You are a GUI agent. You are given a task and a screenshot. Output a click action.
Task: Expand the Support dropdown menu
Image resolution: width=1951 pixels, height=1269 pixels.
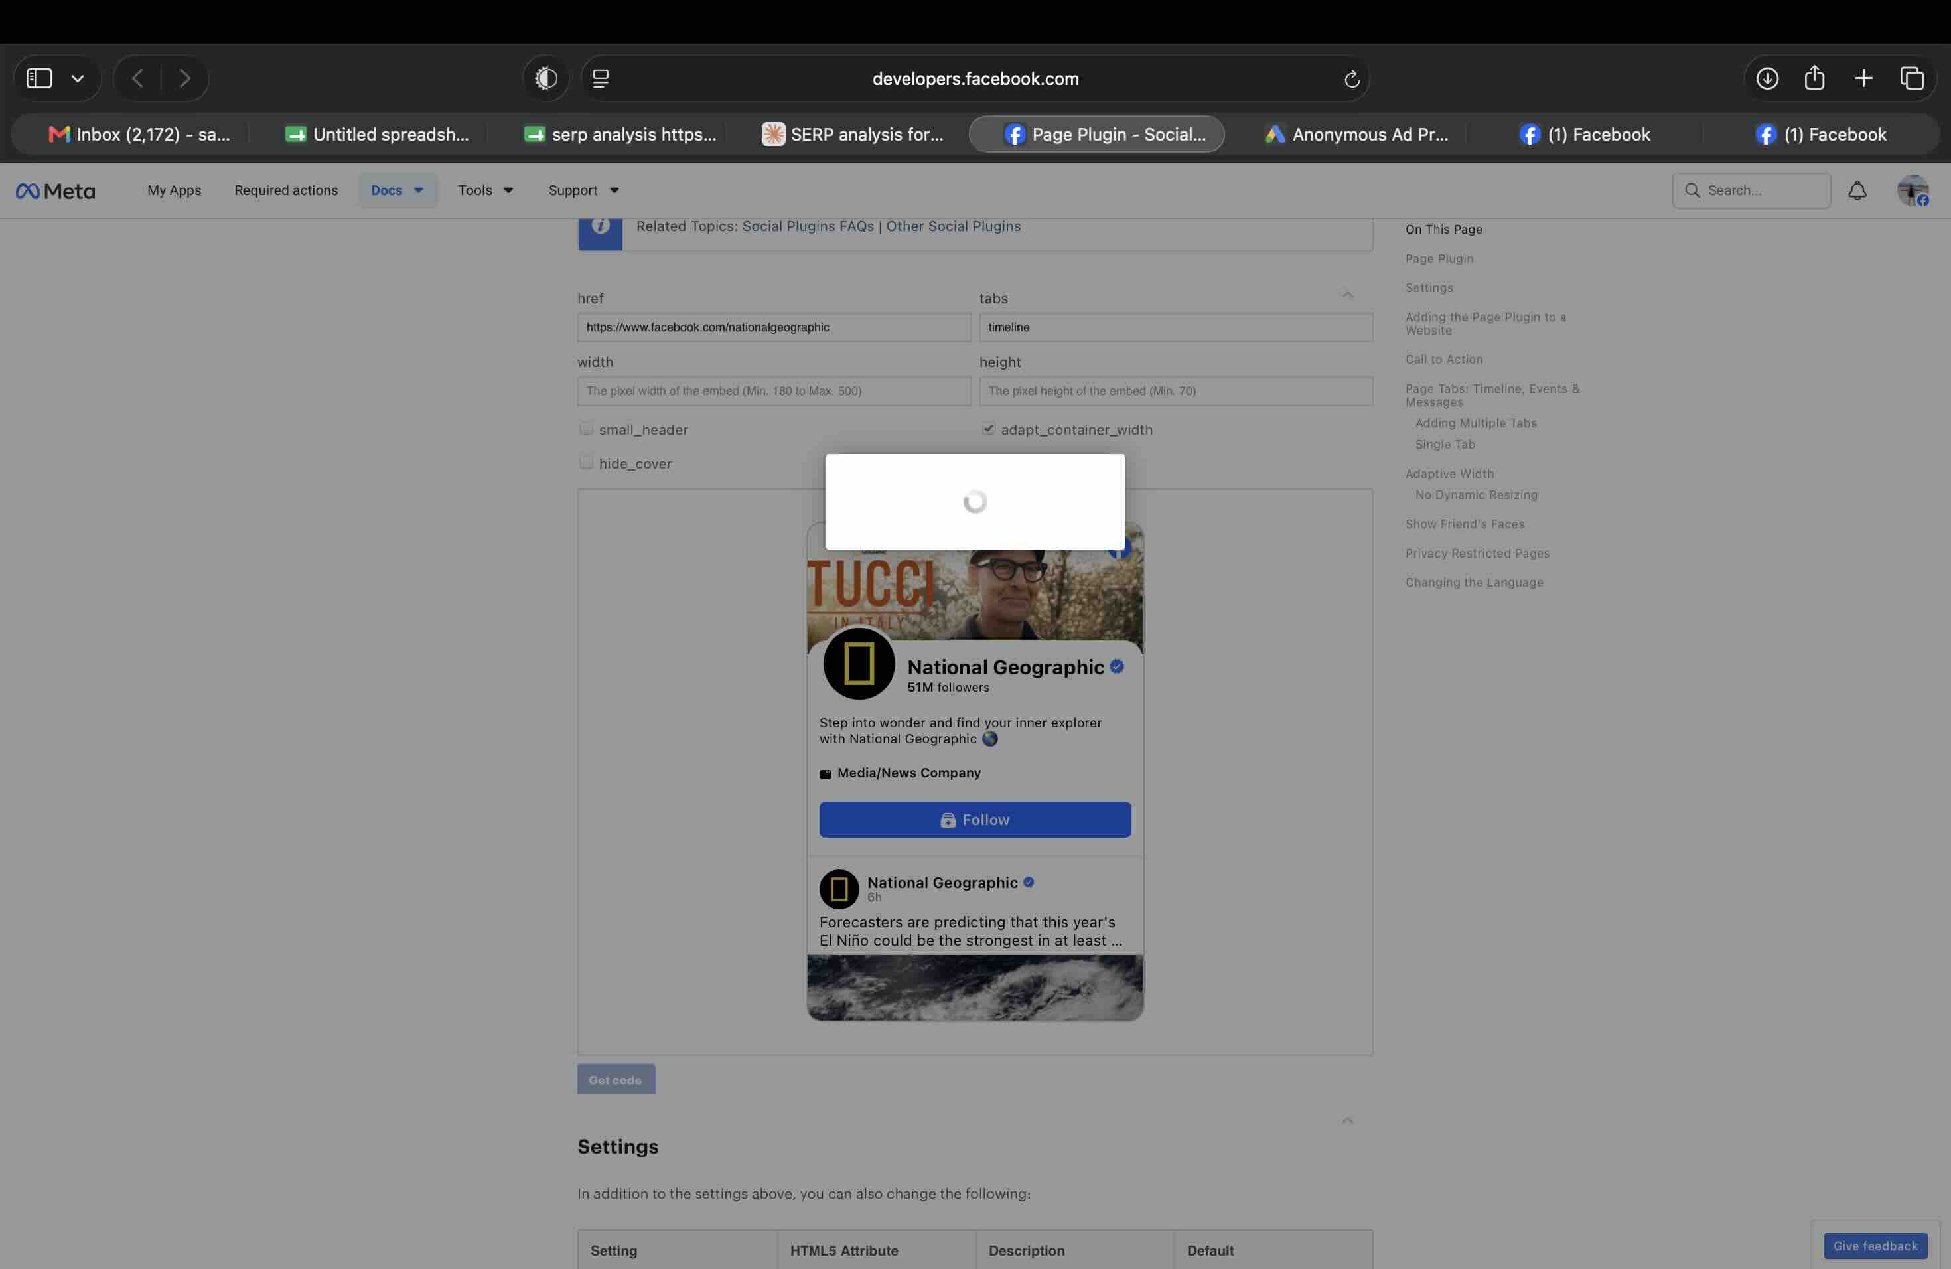pyautogui.click(x=584, y=190)
